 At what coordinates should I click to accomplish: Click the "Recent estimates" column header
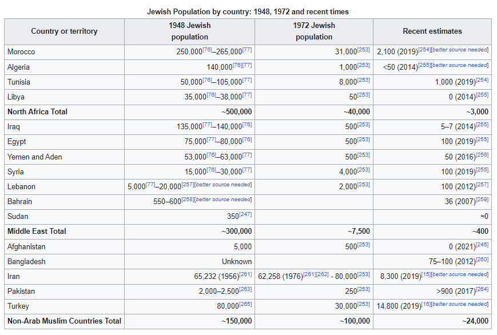pyautogui.click(x=432, y=31)
